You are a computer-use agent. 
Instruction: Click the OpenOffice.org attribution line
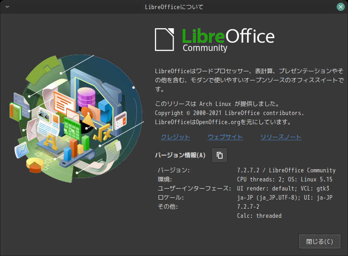pos(223,122)
